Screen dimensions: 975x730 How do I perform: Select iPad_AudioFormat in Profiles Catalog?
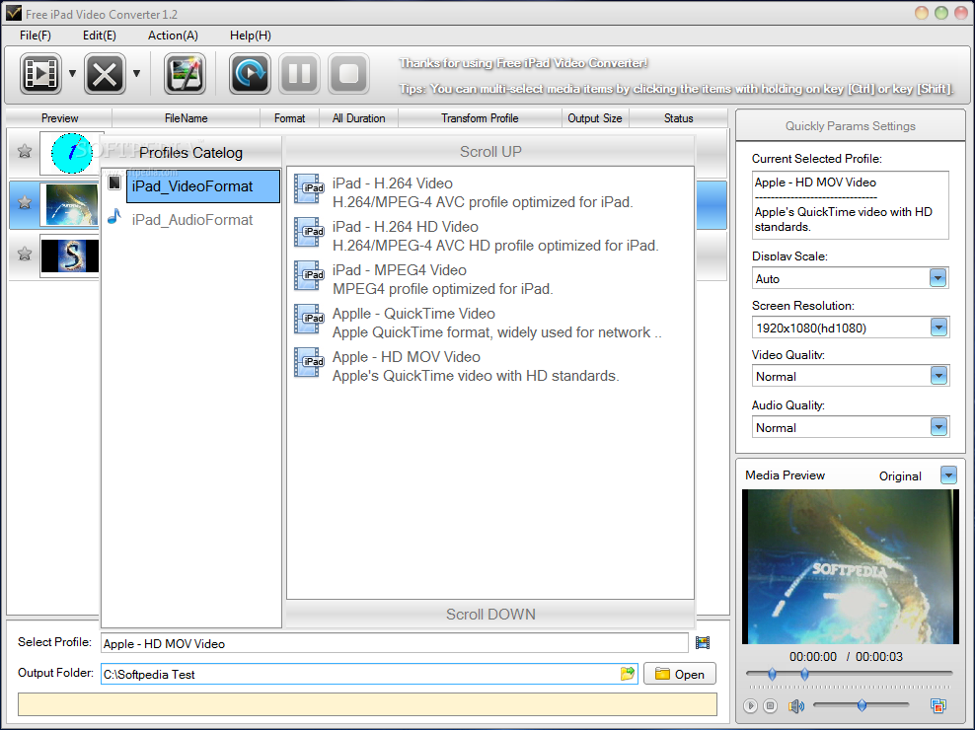point(192,220)
